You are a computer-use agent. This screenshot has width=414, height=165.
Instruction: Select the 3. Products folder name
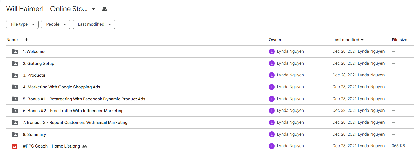tap(34, 75)
